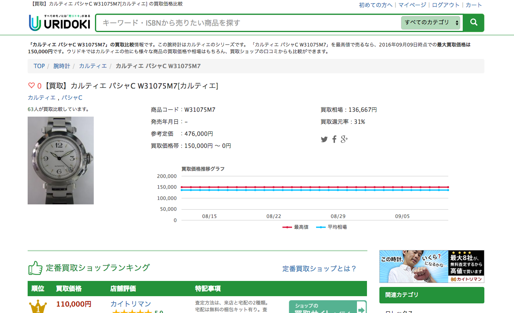Click 買取価格推移グラフ title
The width and height of the screenshot is (514, 313).
(x=203, y=169)
